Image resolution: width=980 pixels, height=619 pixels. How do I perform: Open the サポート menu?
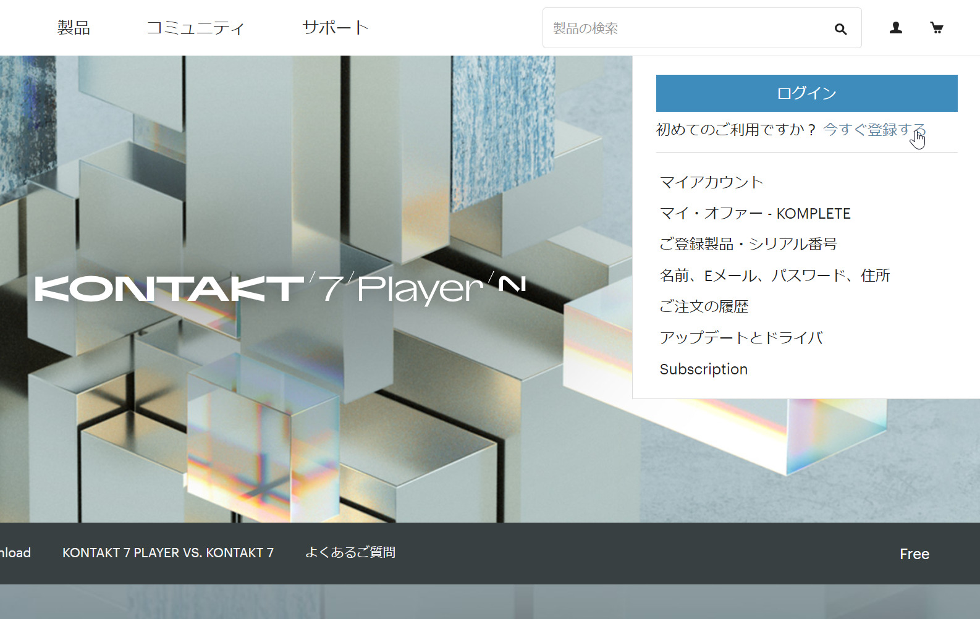pyautogui.click(x=336, y=27)
